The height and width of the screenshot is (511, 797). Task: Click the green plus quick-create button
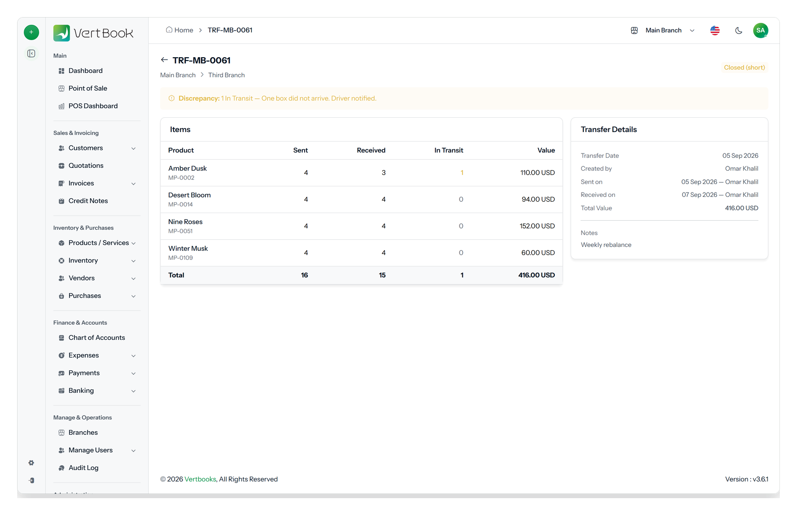coord(31,32)
